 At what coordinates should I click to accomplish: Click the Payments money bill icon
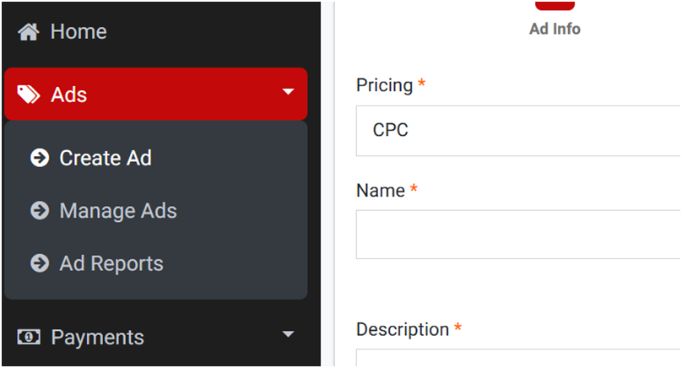coord(29,337)
